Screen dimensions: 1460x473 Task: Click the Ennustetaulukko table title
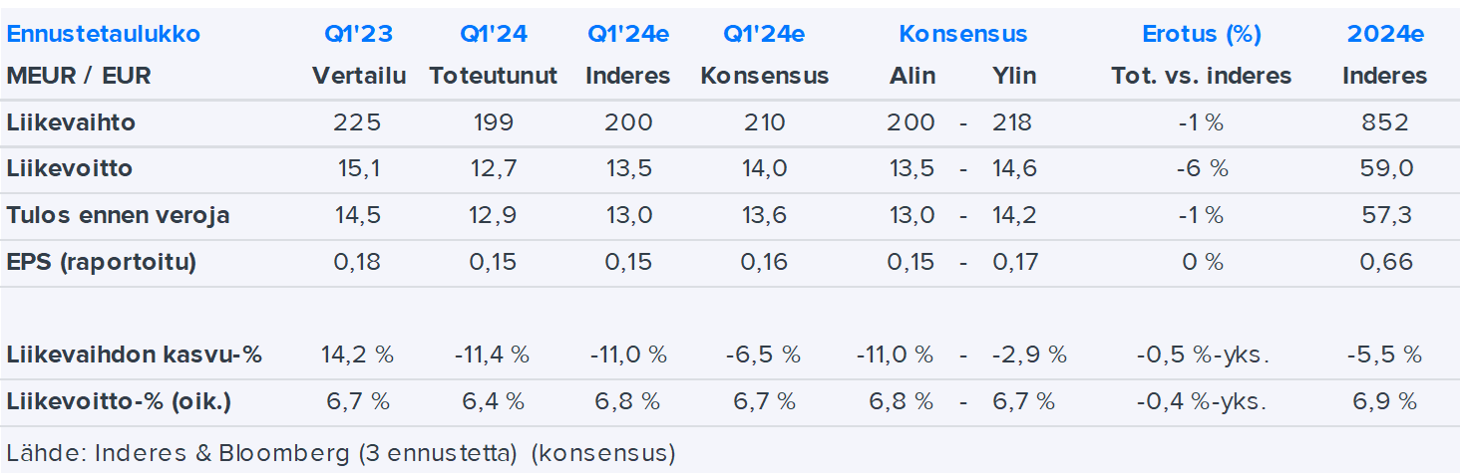tap(104, 34)
